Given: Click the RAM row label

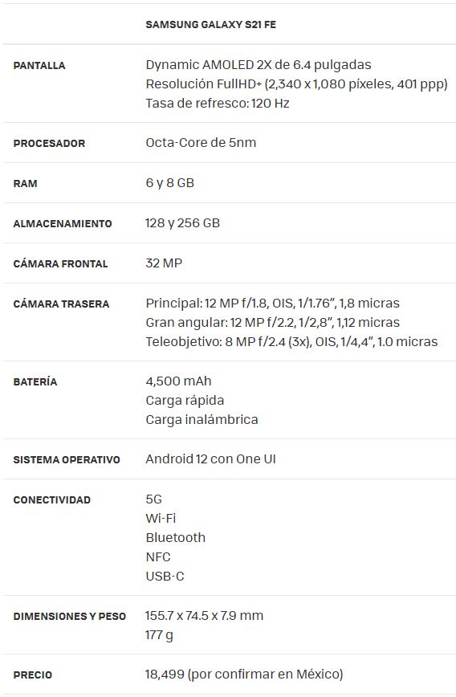Looking at the screenshot, I should (x=25, y=183).
